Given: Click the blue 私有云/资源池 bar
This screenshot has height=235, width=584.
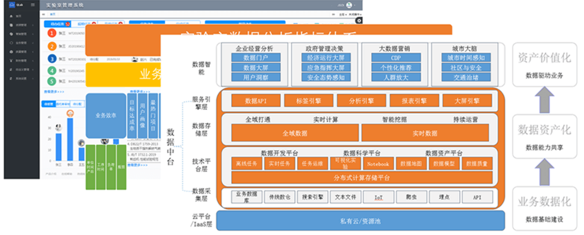Looking at the screenshot, I should click(360, 221).
